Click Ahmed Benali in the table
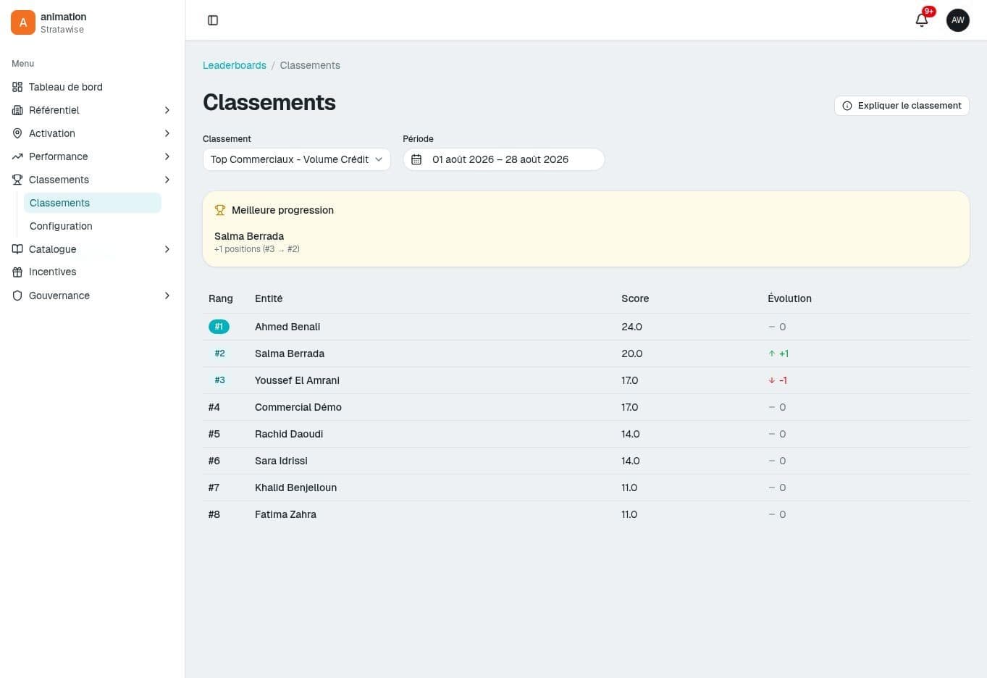This screenshot has width=987, height=678. (287, 327)
